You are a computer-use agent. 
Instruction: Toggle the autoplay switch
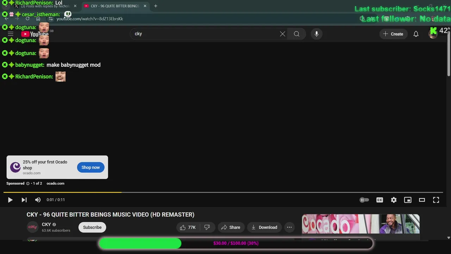364,200
